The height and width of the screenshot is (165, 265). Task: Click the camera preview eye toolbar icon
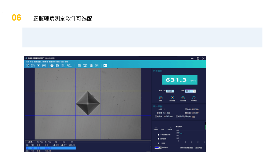[44, 66]
